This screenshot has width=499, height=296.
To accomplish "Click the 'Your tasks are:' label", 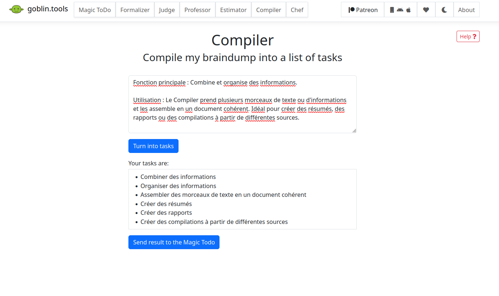I will click(149, 163).
